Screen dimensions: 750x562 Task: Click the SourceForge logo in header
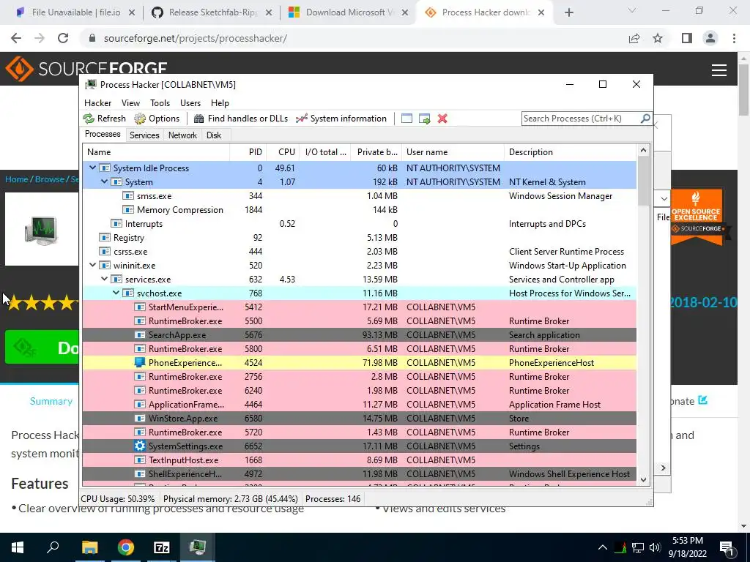click(86, 69)
